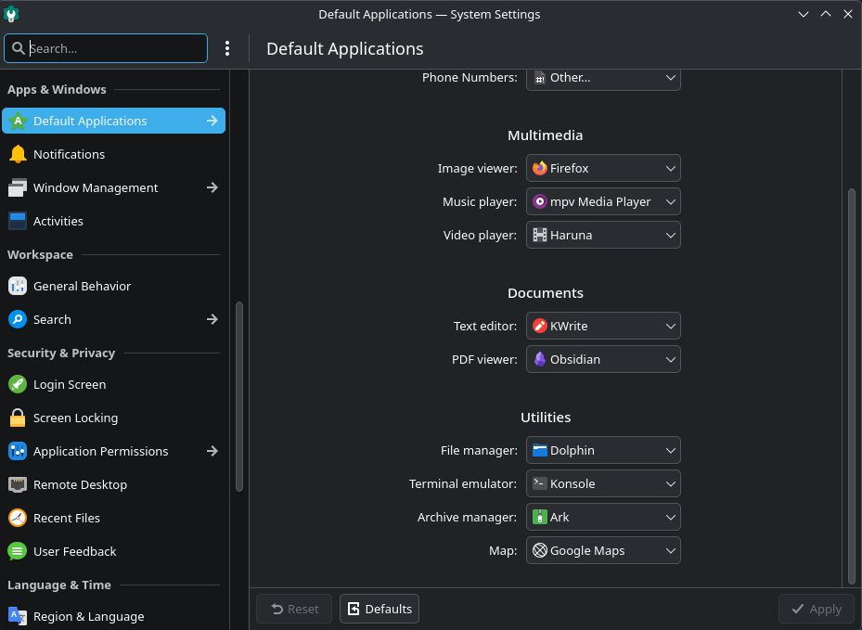Expand the Terminal emulator Konsole combo box
The width and height of the screenshot is (862, 630).
tap(603, 483)
